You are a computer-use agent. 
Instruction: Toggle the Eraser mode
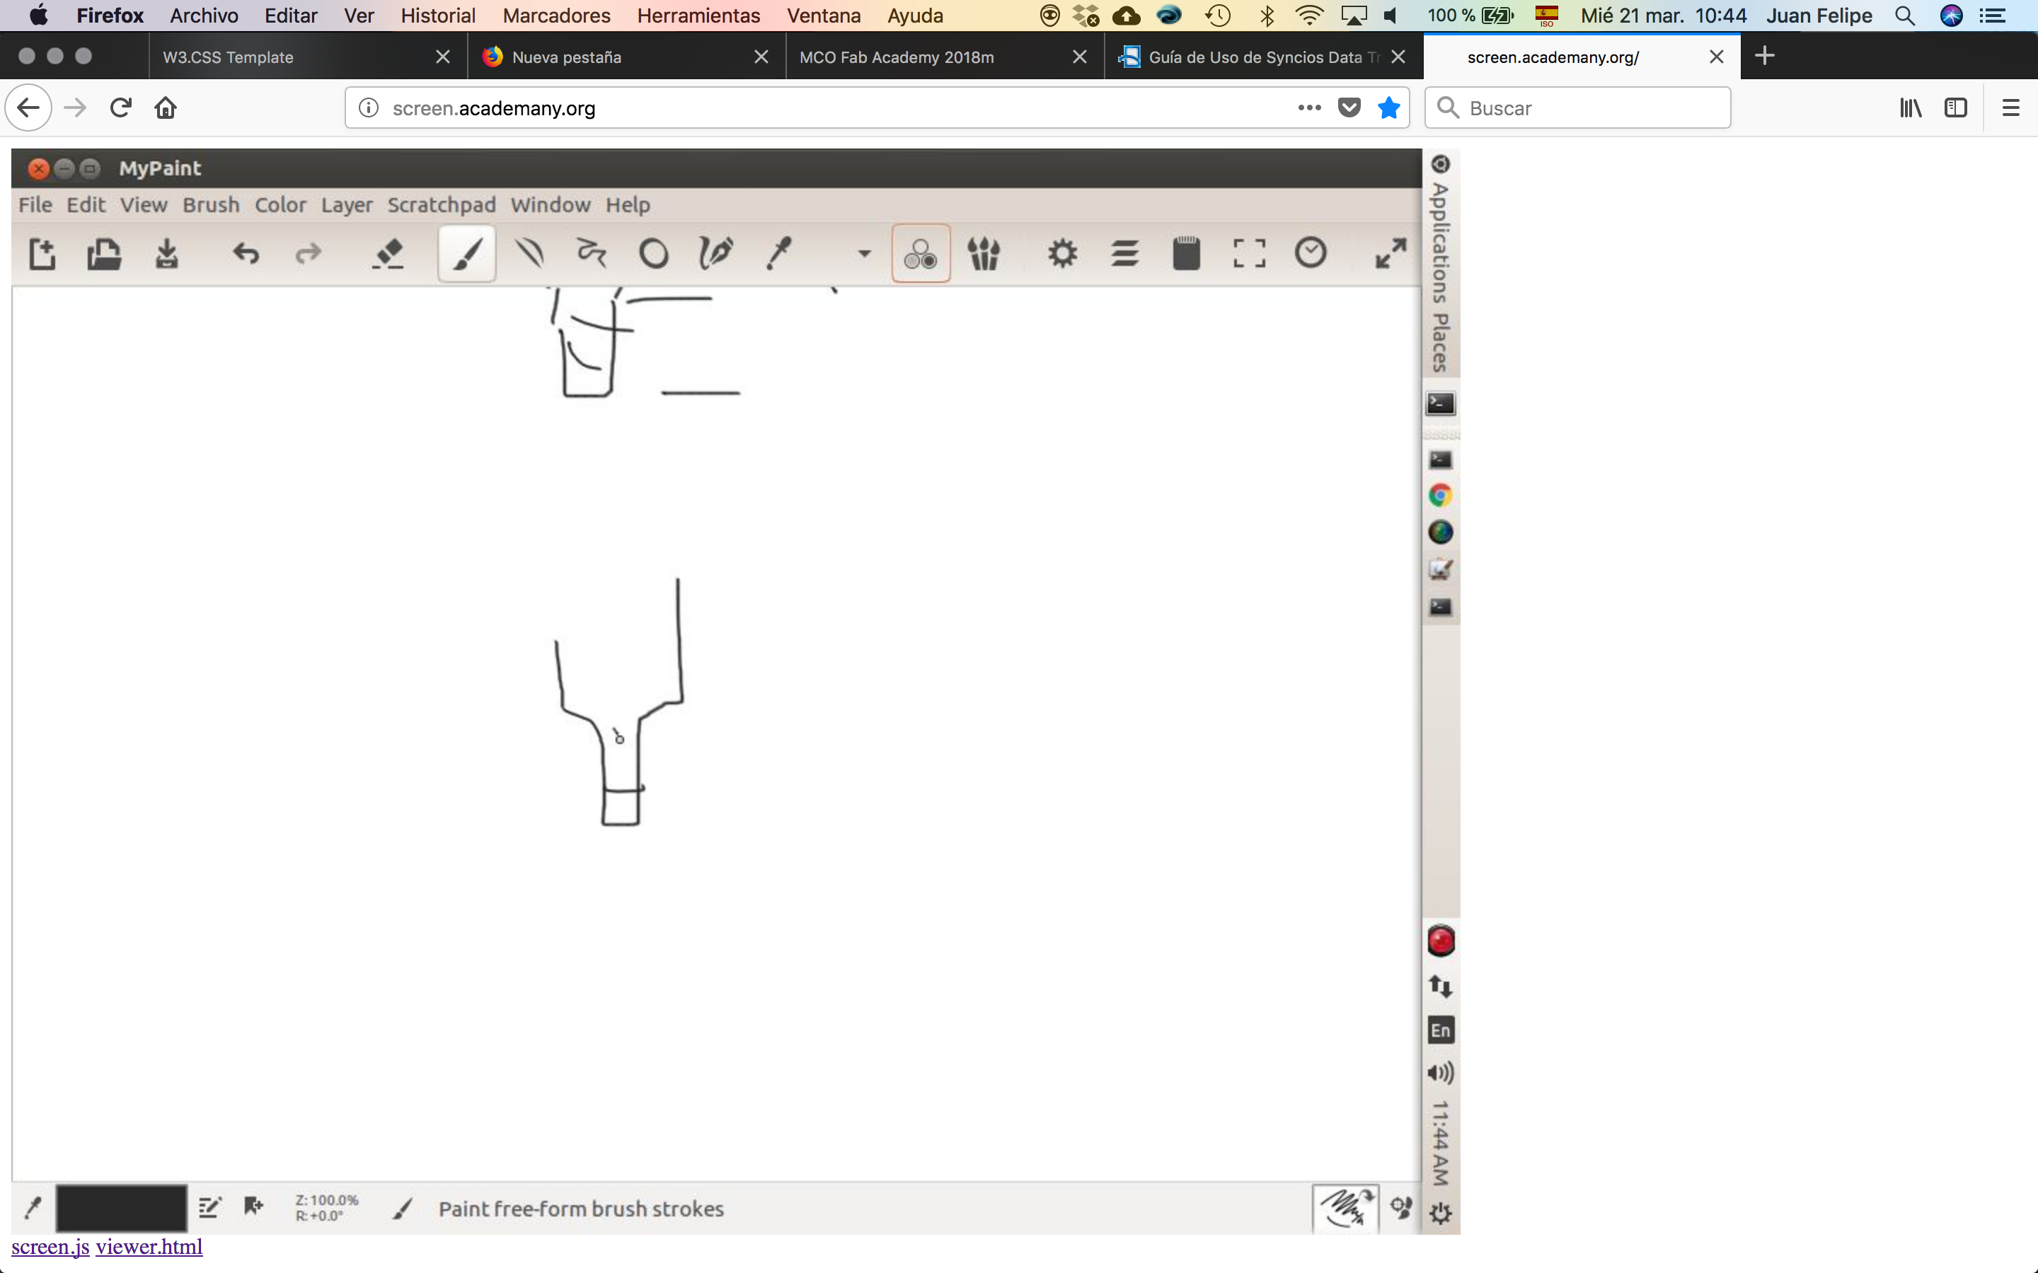388,253
